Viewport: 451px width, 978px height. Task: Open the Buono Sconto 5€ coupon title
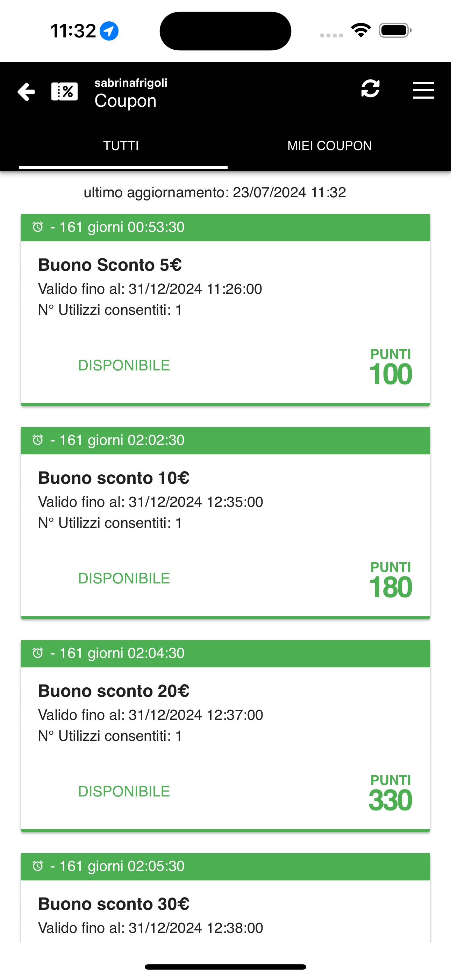pos(110,265)
